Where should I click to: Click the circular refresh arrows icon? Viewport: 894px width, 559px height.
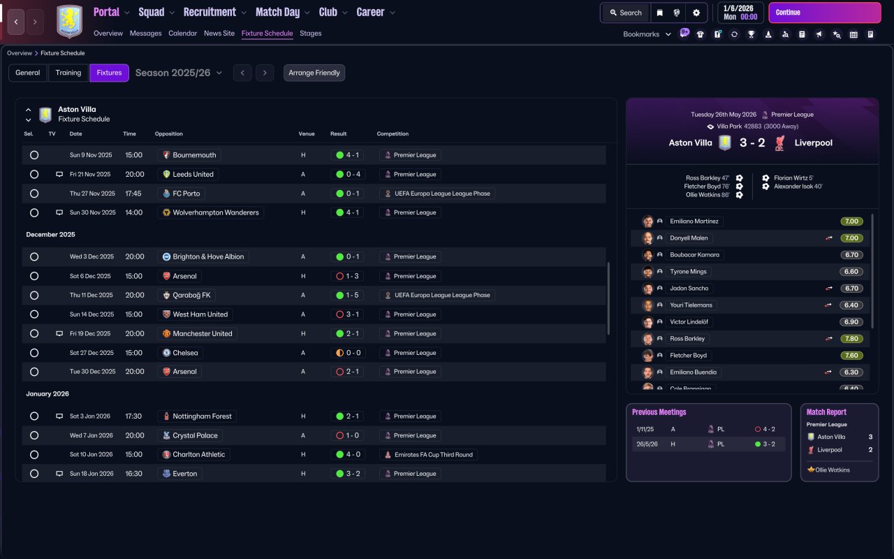click(734, 34)
